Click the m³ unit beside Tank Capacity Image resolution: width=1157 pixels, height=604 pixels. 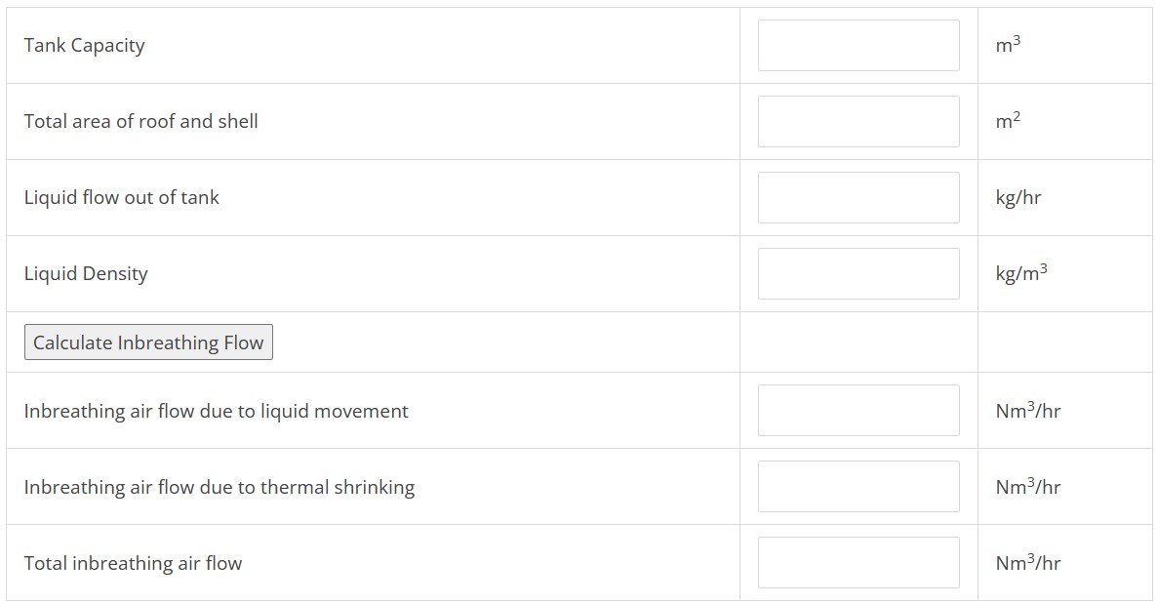tap(1009, 45)
